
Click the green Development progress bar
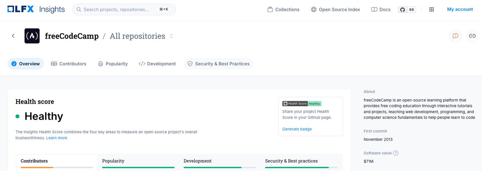(x=219, y=167)
